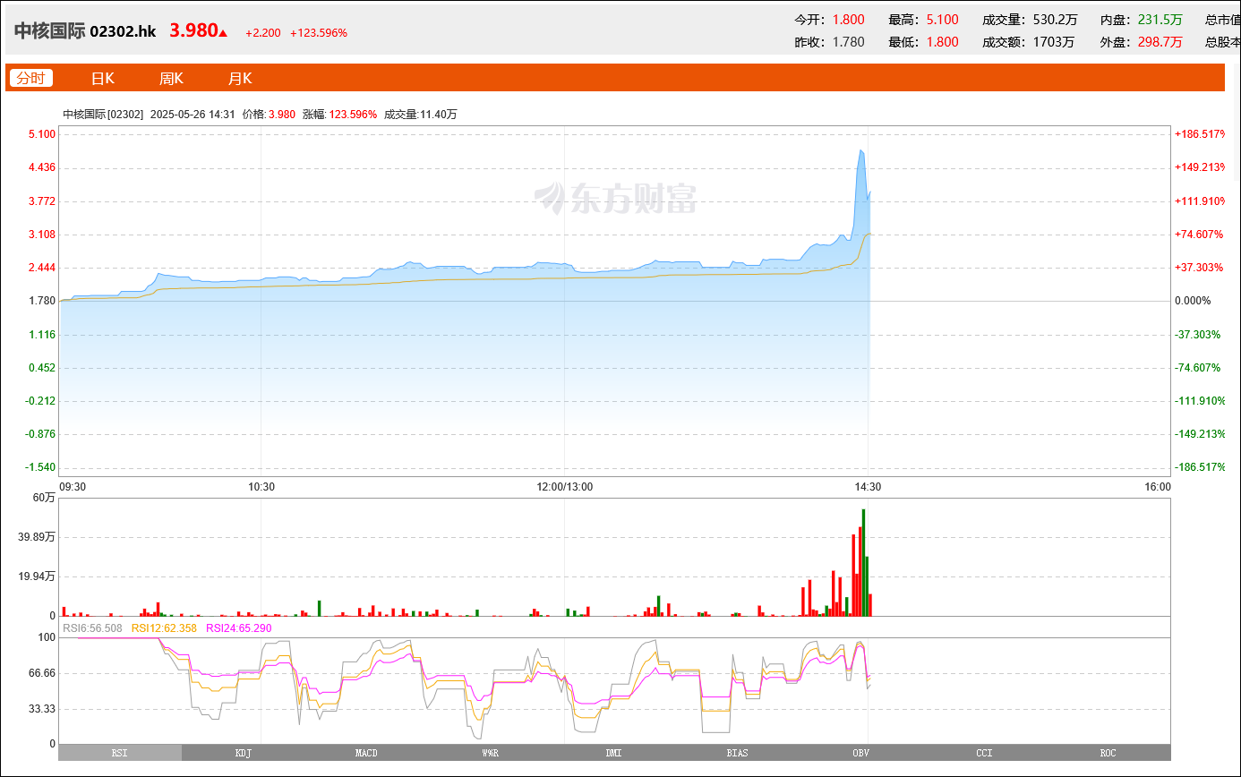
Task: Click the 今开 opening price value 1.800
Action: click(849, 19)
